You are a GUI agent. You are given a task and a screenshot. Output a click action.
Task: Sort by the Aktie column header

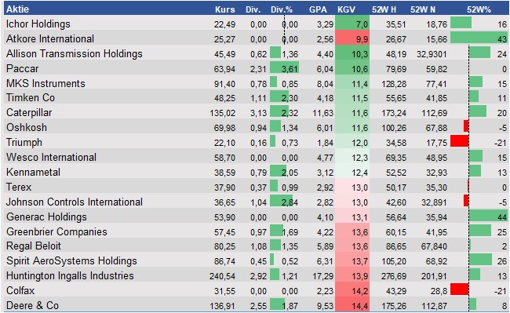tap(17, 9)
